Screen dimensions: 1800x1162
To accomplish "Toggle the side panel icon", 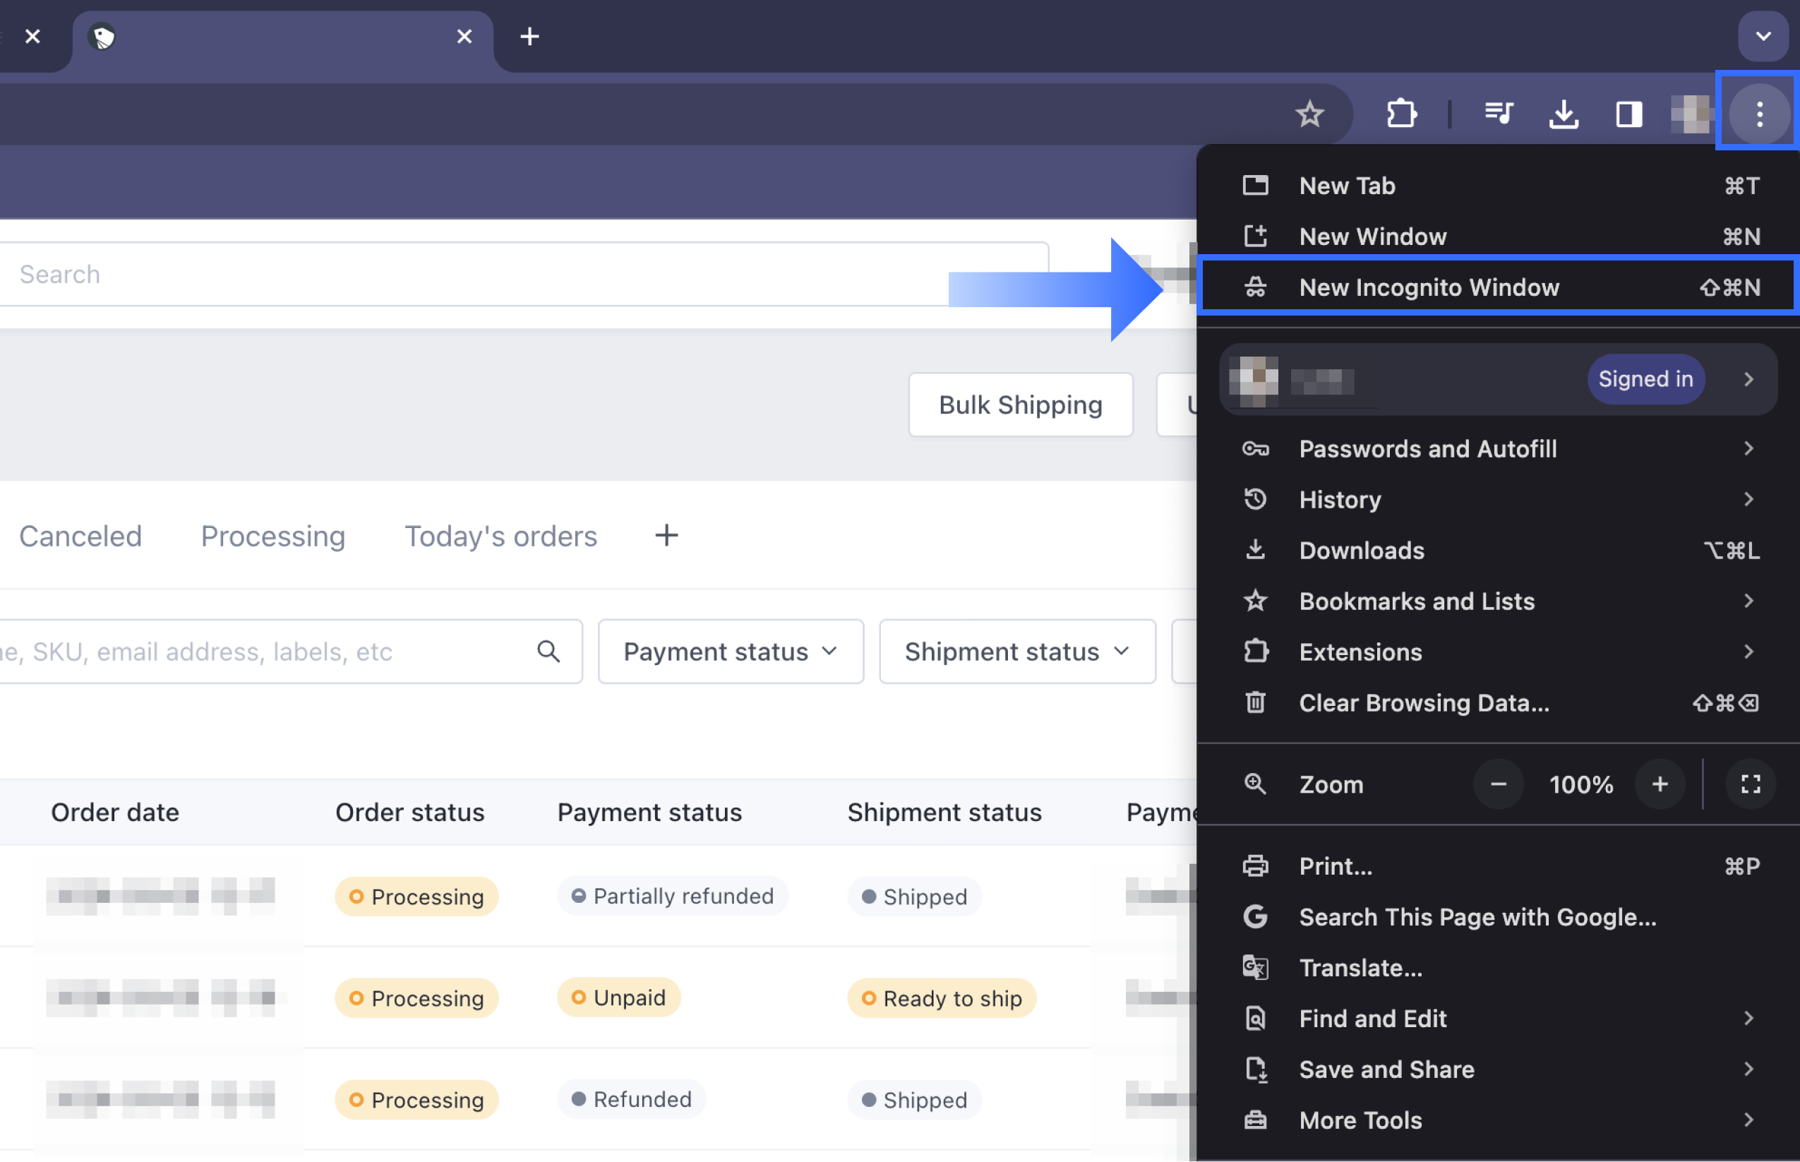I will click(1628, 114).
